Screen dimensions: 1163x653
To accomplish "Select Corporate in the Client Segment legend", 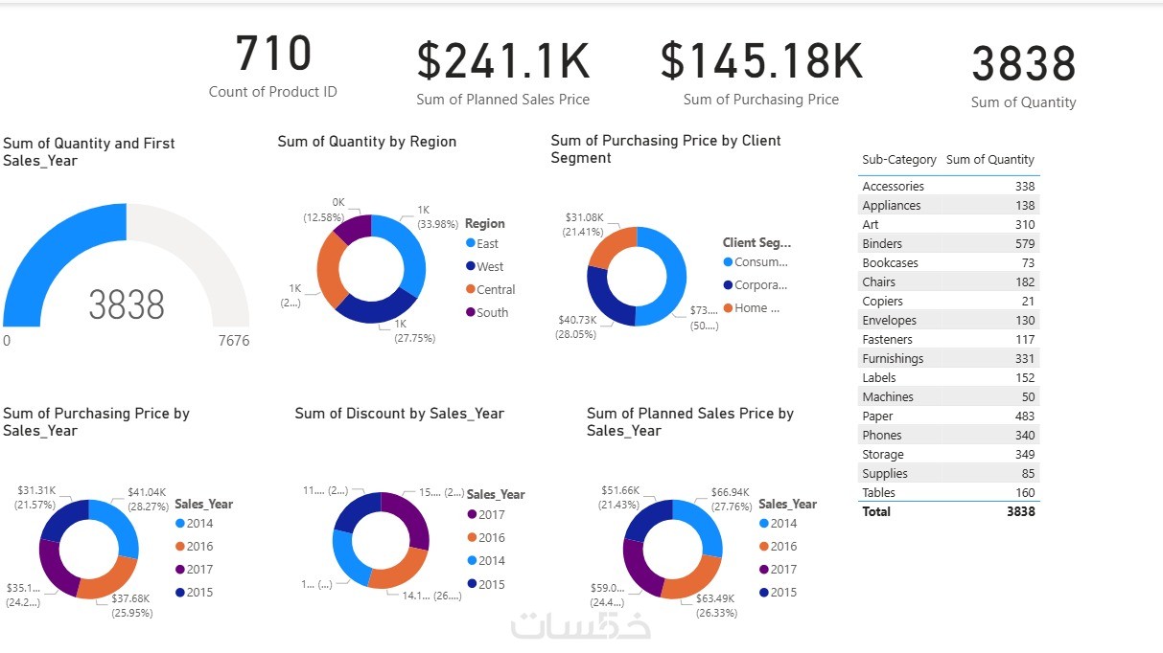I will coord(760,285).
